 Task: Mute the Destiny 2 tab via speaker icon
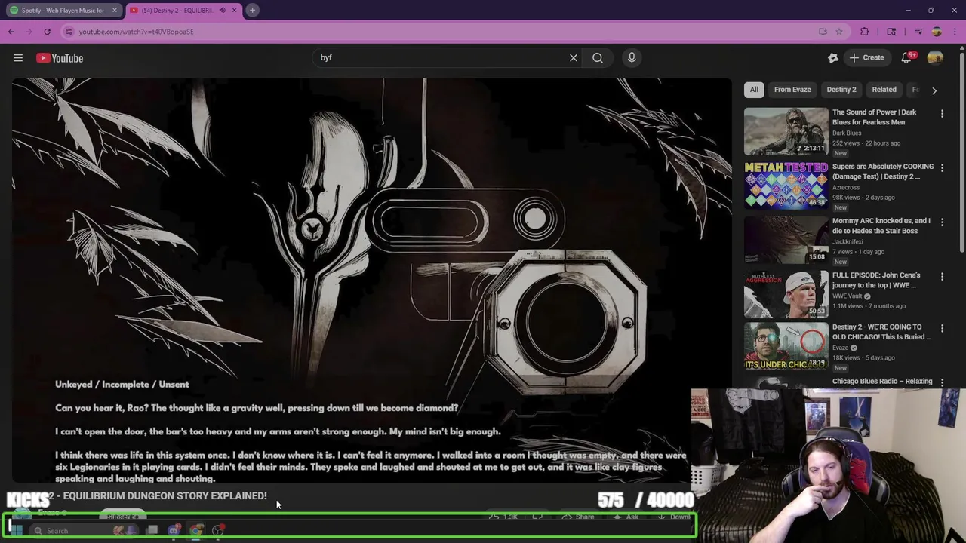pos(222,10)
